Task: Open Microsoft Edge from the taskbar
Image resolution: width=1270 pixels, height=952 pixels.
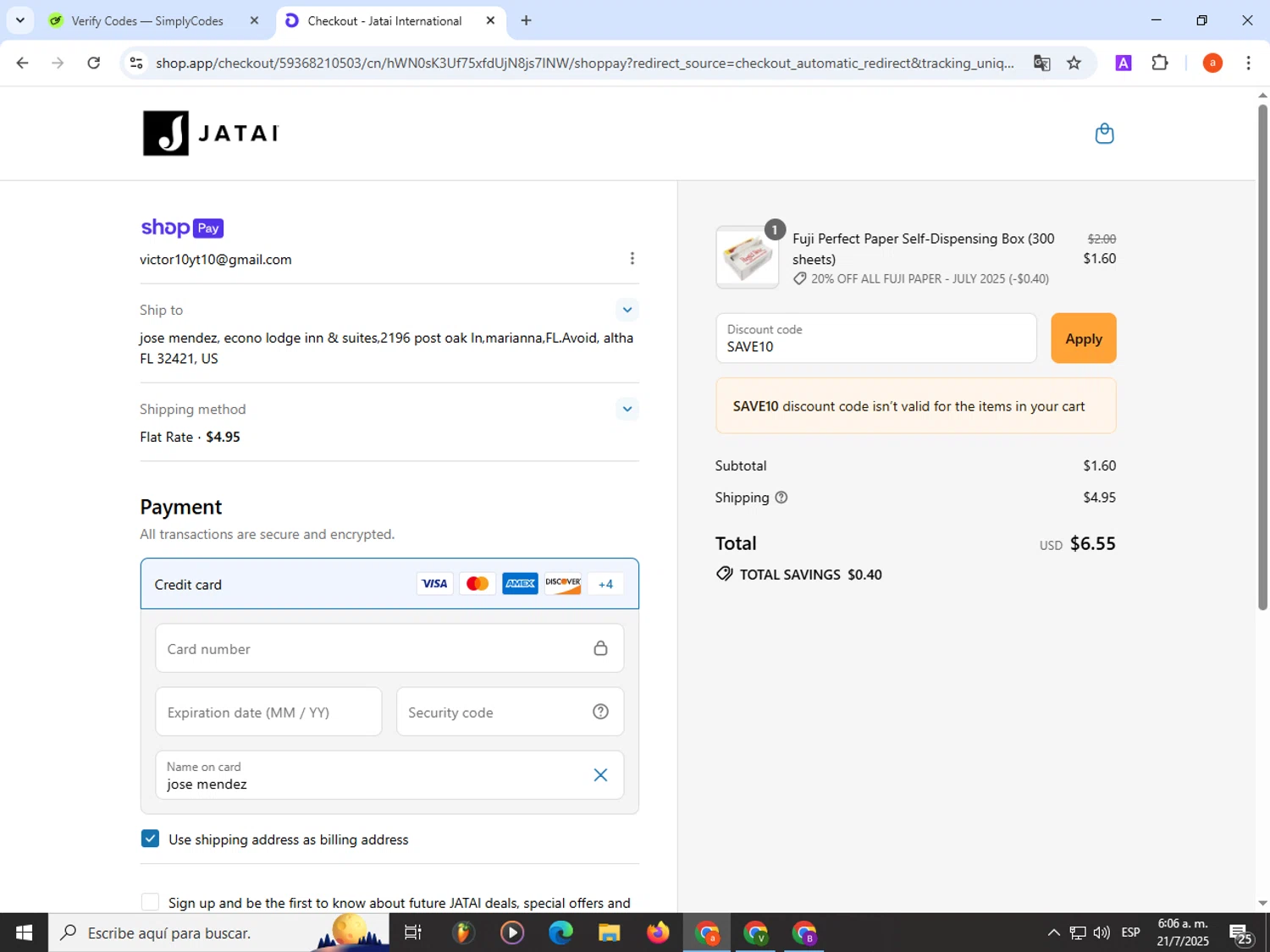Action: (560, 933)
